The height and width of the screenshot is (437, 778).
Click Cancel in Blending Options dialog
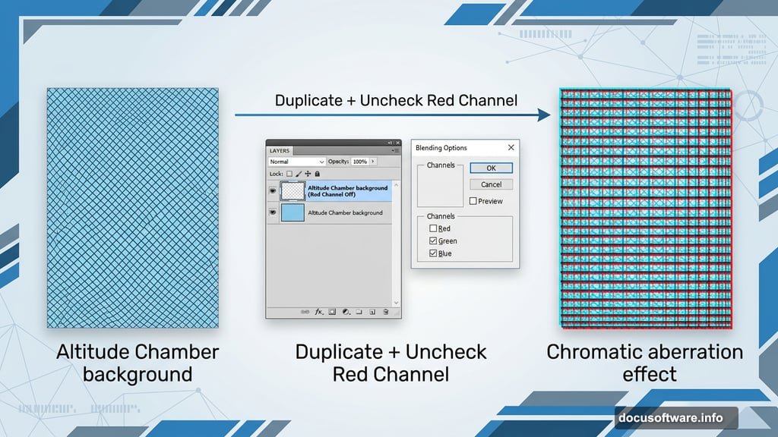click(x=493, y=184)
